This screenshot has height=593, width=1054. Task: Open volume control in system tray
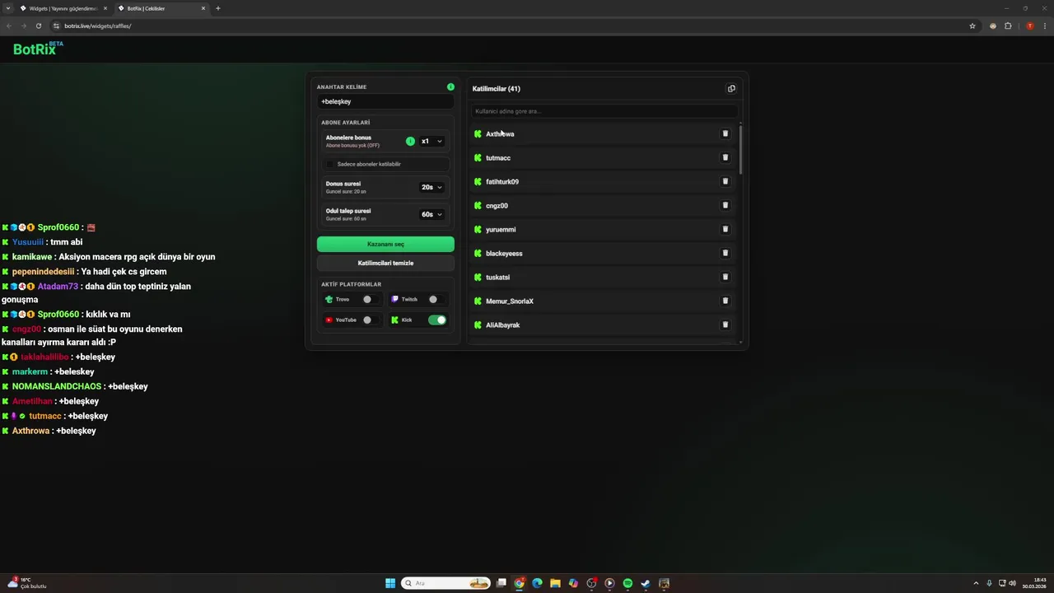[x=1012, y=583]
